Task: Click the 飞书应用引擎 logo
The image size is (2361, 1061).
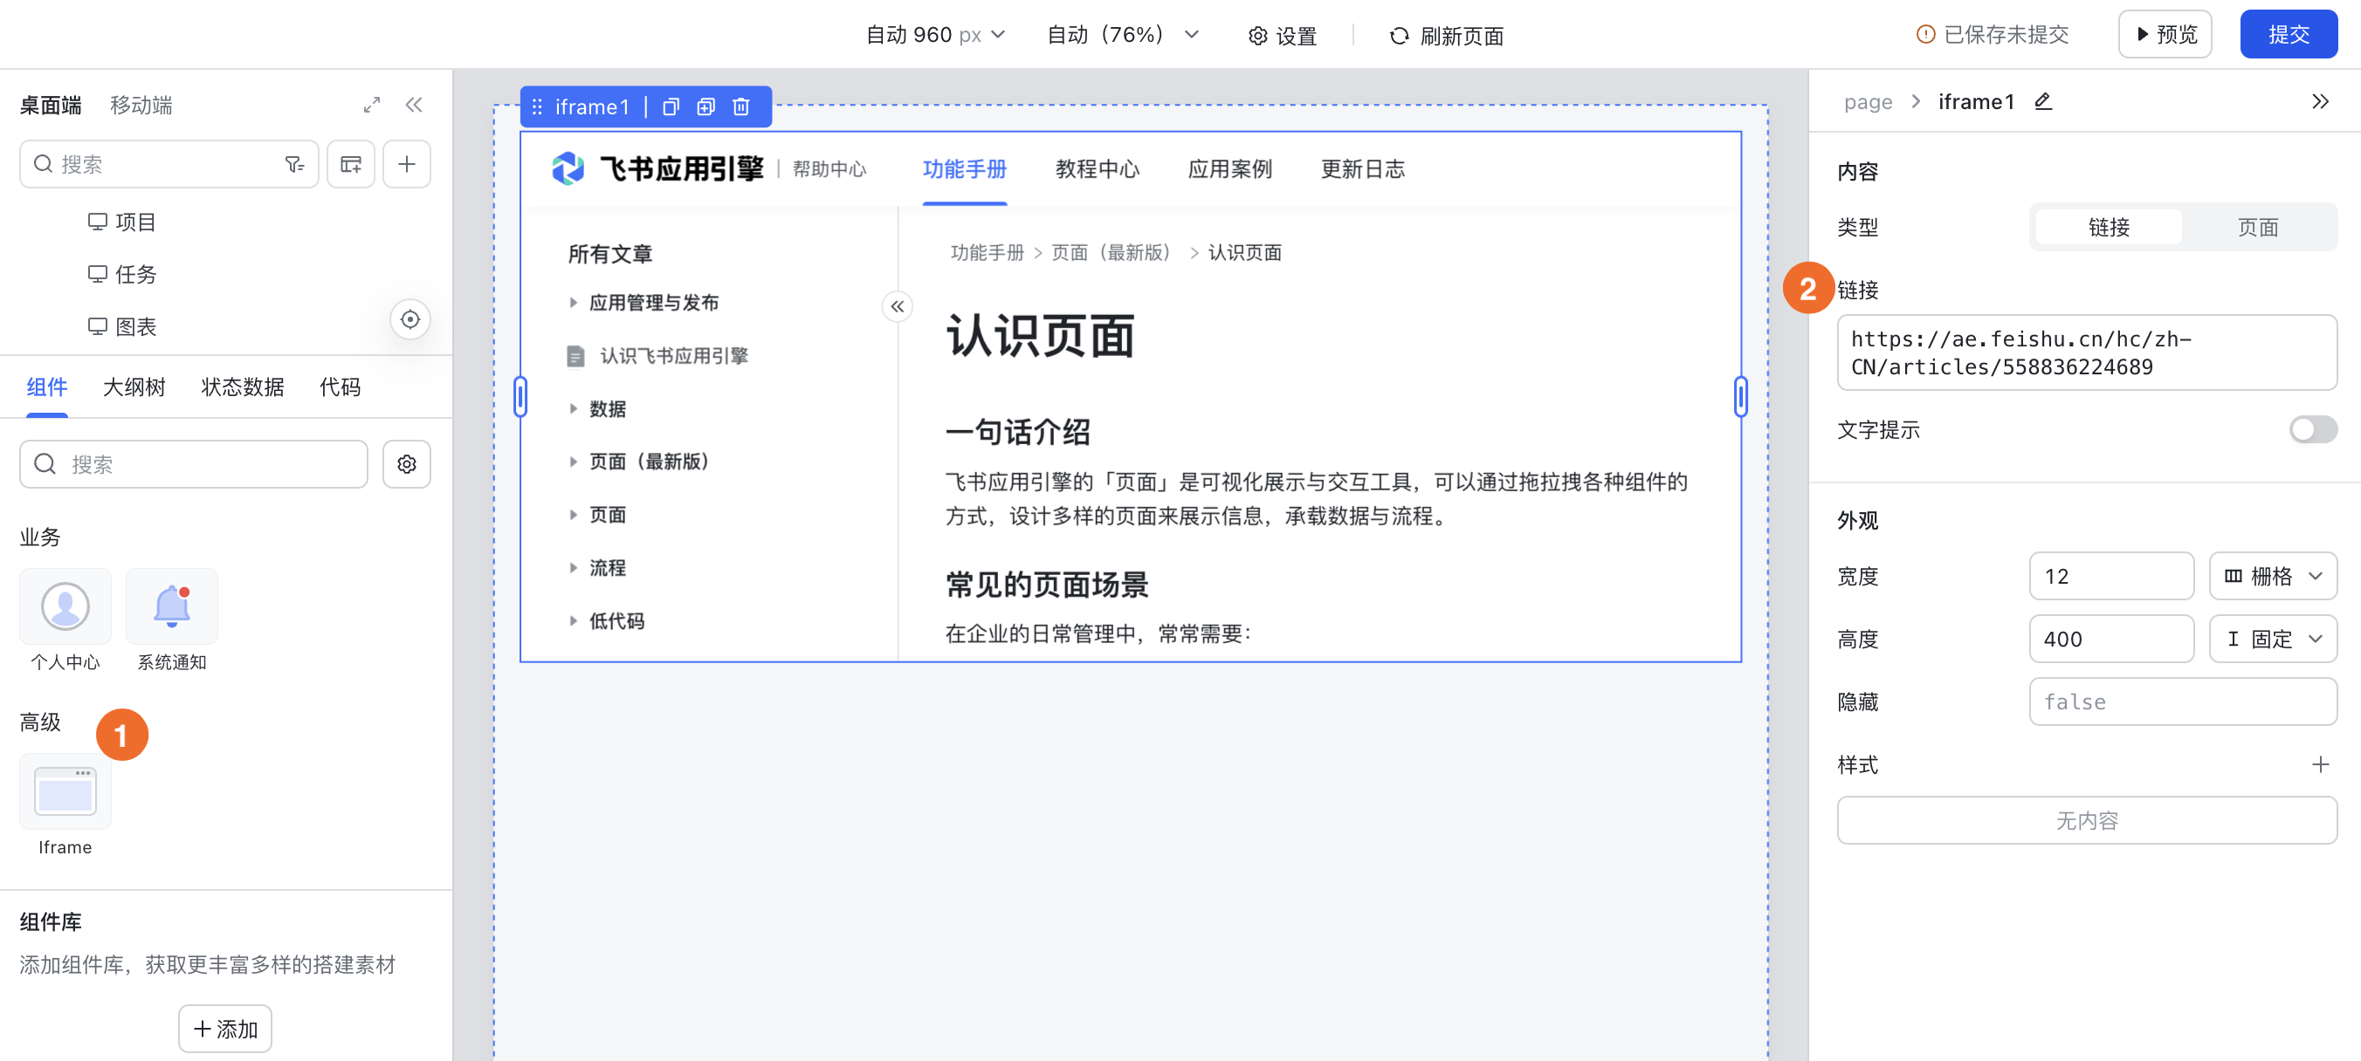Action: pos(657,168)
